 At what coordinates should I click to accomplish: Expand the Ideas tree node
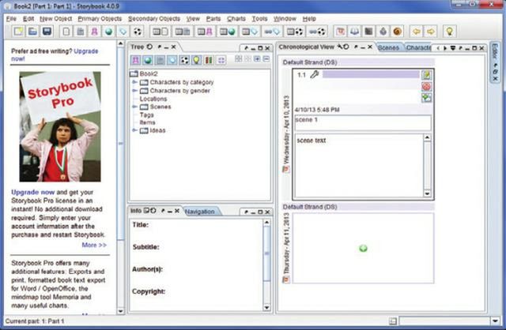click(134, 130)
